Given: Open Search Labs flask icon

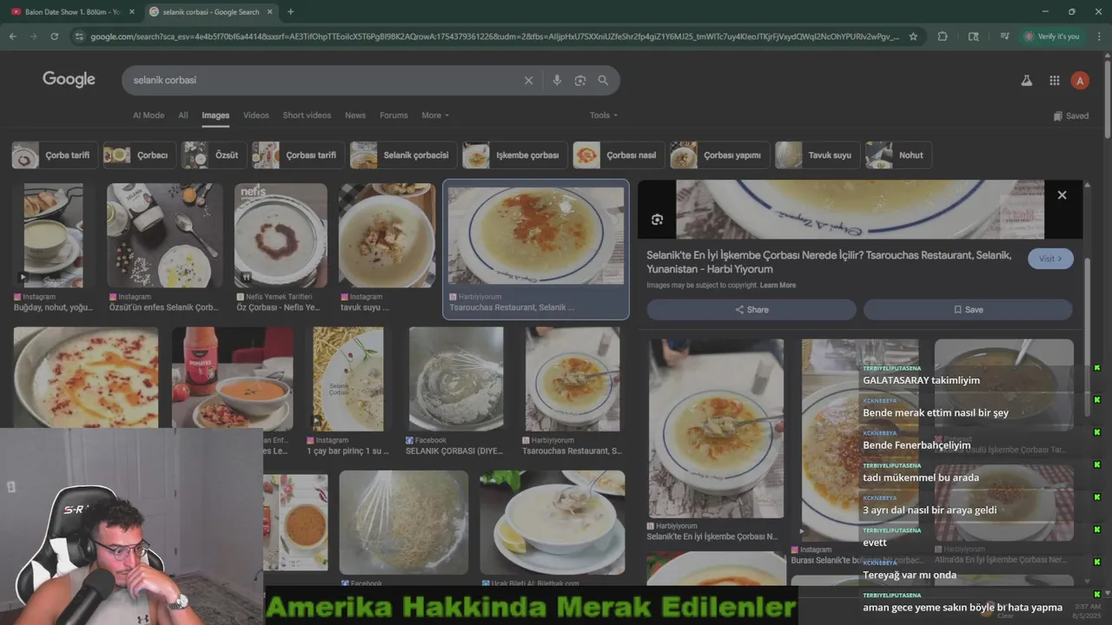Looking at the screenshot, I should 1026,81.
